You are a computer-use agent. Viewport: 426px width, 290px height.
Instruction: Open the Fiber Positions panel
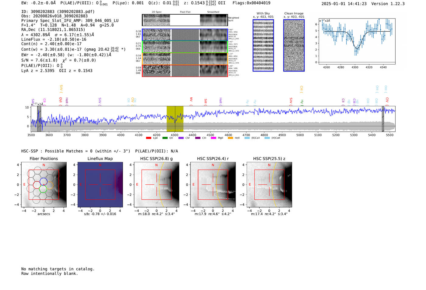[44, 185]
